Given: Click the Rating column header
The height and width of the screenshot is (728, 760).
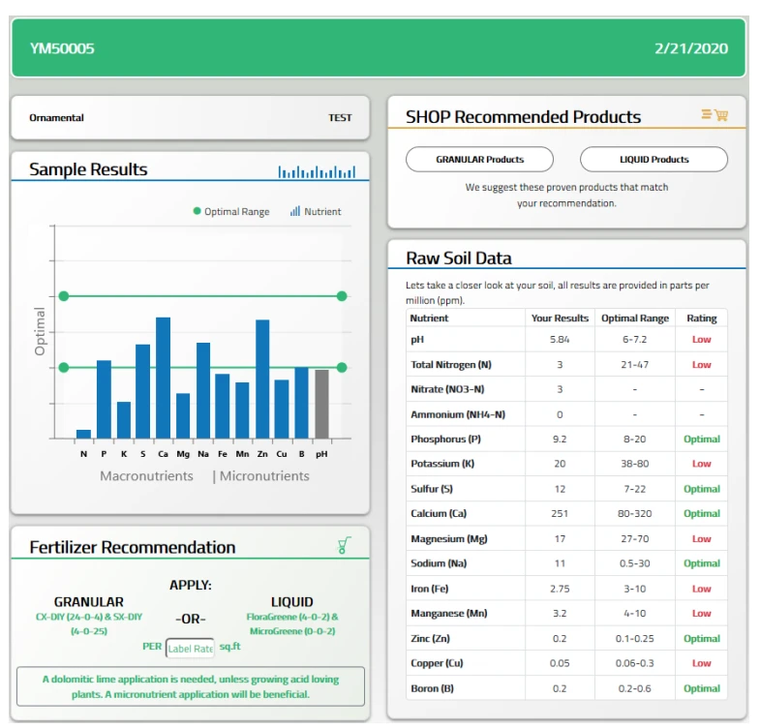Looking at the screenshot, I should (x=701, y=318).
